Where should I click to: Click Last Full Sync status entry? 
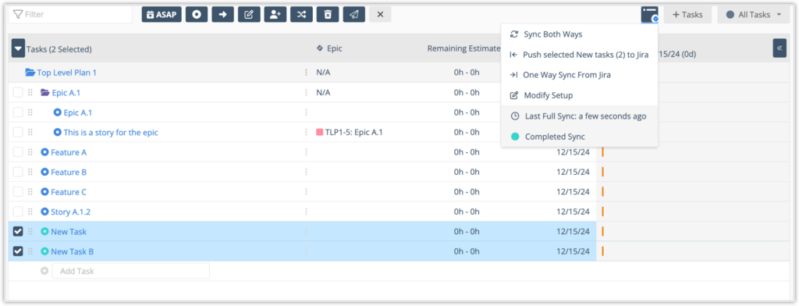tap(580, 116)
